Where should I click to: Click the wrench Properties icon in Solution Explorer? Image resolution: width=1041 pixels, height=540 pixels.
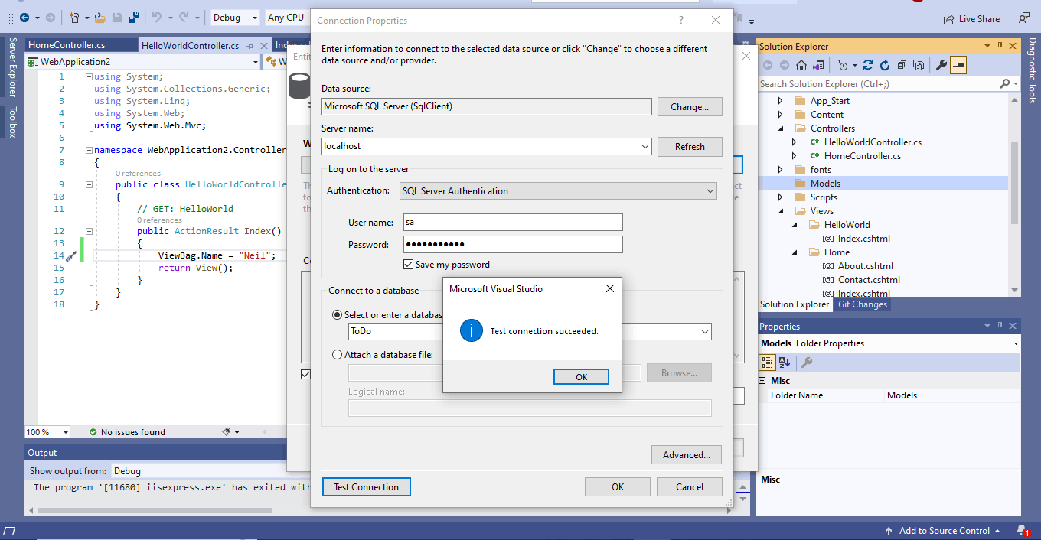click(x=941, y=66)
